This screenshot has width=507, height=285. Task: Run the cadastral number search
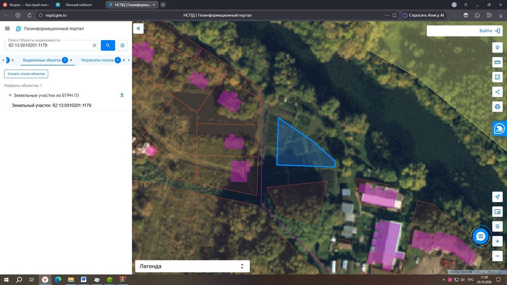click(x=108, y=45)
